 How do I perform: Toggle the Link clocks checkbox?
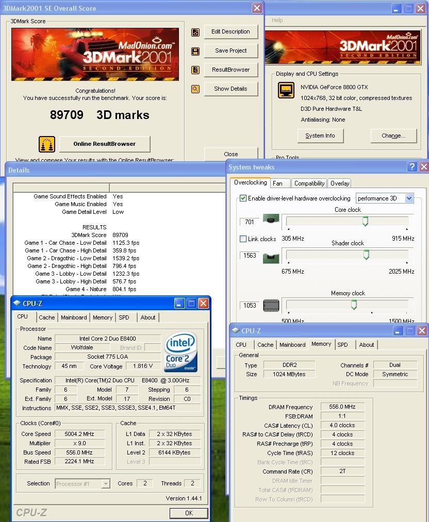243,239
